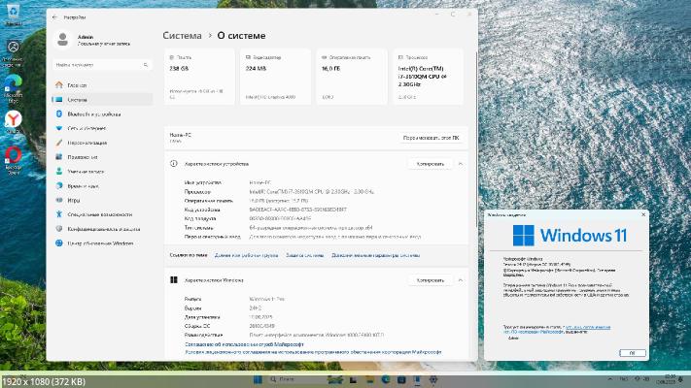Open Дополнительные параметры системы link

375,255
